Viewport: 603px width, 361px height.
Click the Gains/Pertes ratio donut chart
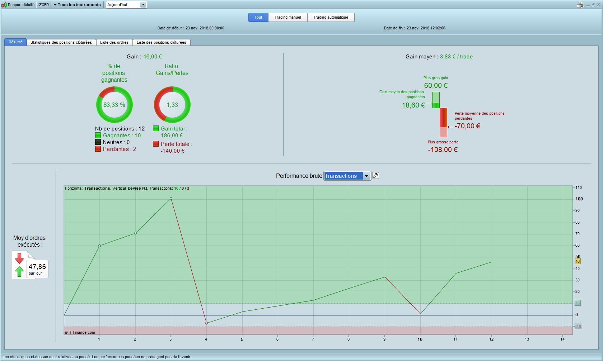click(x=172, y=105)
